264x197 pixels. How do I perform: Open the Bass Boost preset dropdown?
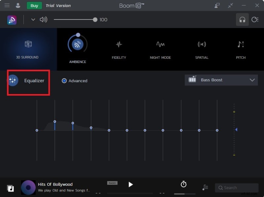tap(221, 80)
